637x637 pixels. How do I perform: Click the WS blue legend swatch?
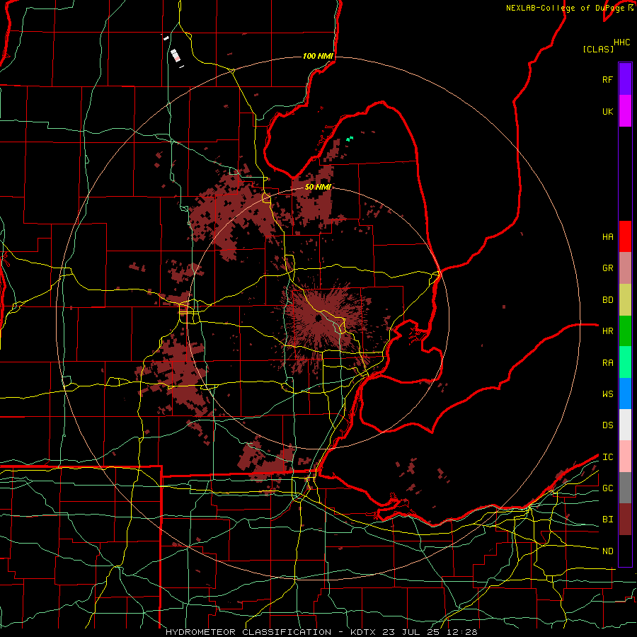tap(625, 394)
